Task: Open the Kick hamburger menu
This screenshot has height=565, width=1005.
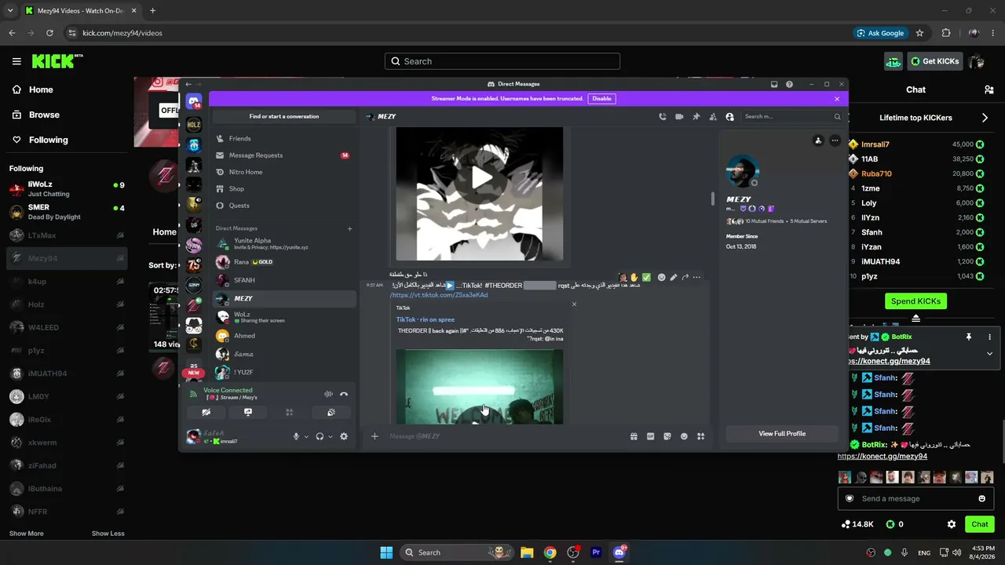Action: (16, 61)
